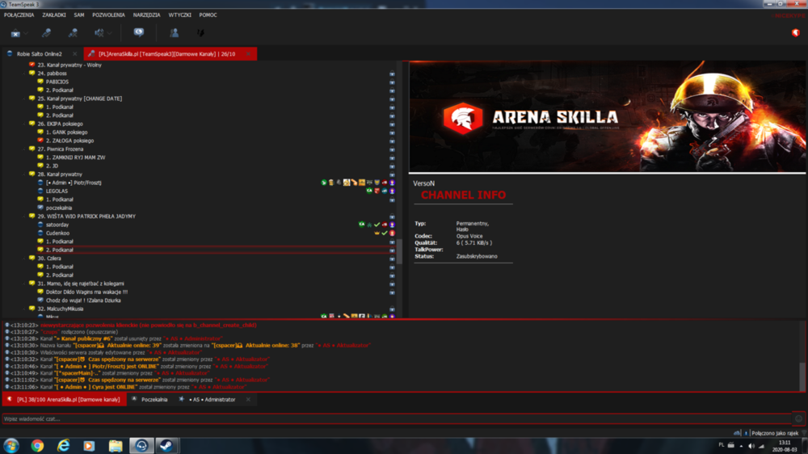The image size is (808, 454).
Task: Select 31. Mamo, idę się najebać channel
Action: [80, 284]
